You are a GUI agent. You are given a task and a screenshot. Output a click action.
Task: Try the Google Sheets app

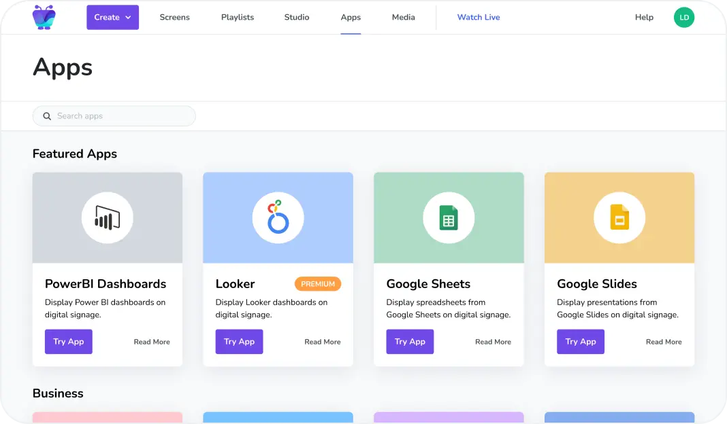pos(410,342)
